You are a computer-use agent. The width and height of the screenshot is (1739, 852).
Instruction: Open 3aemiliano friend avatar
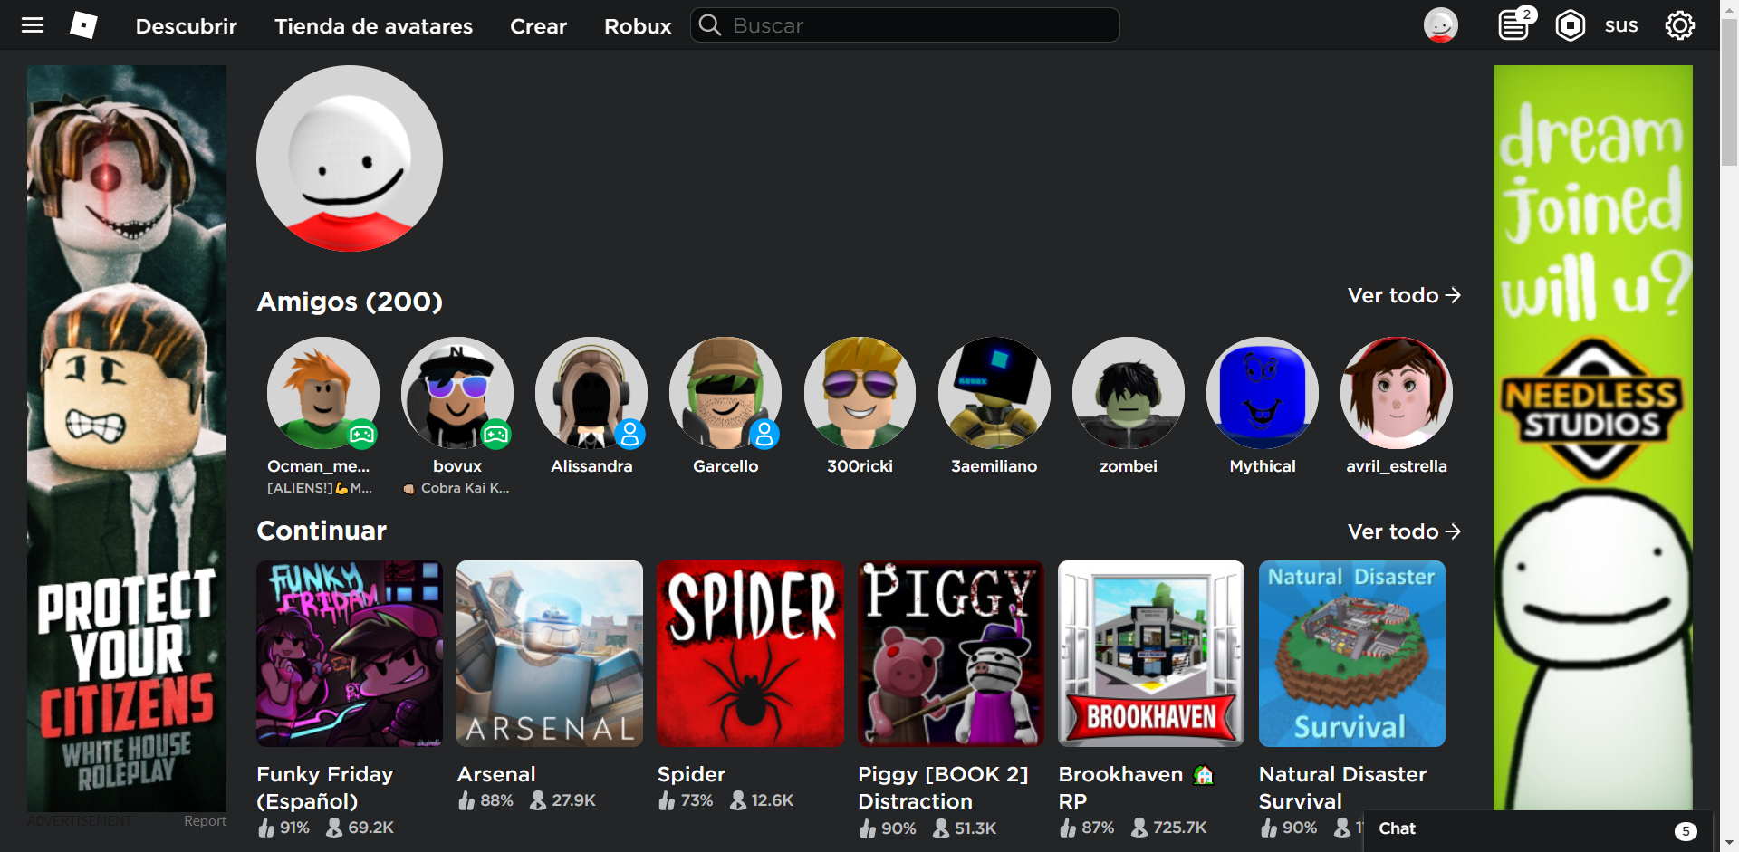coord(994,393)
